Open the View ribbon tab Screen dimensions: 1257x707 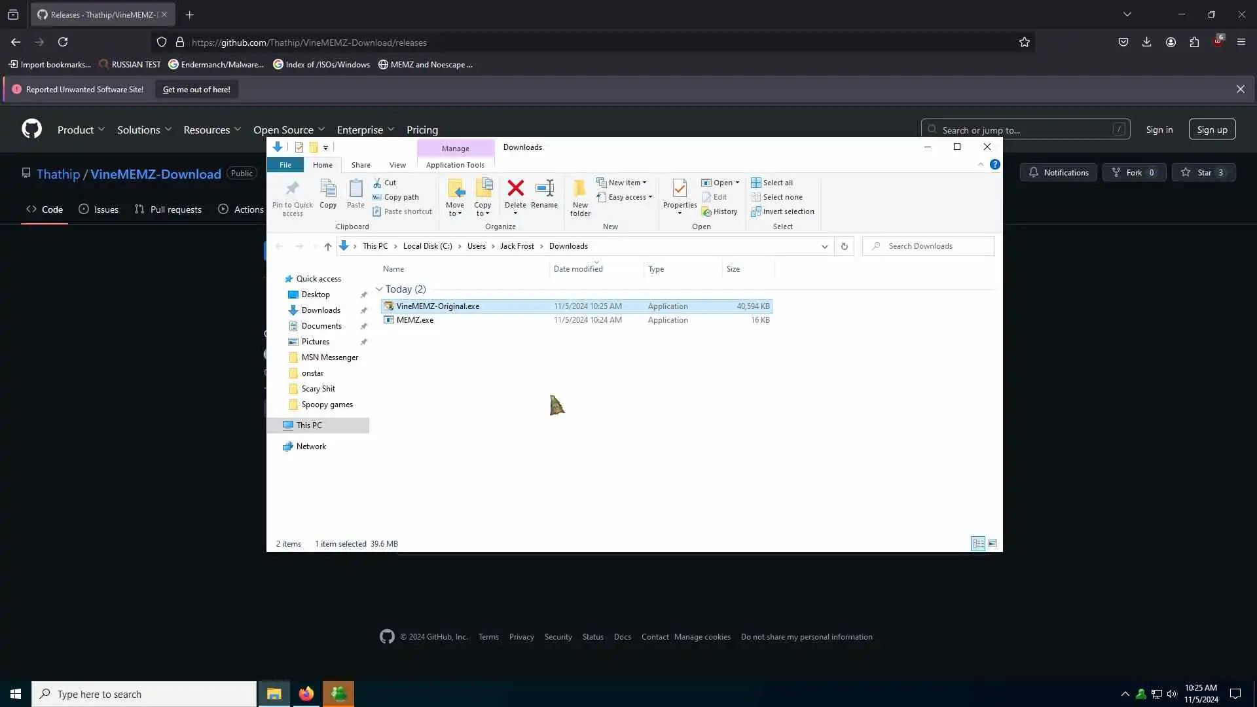click(397, 165)
